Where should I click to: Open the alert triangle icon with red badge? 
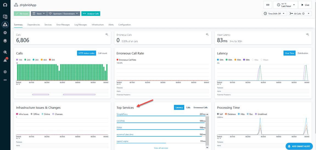[x=5, y=60]
